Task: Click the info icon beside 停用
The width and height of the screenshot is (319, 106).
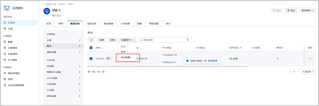Action: click(x=128, y=52)
